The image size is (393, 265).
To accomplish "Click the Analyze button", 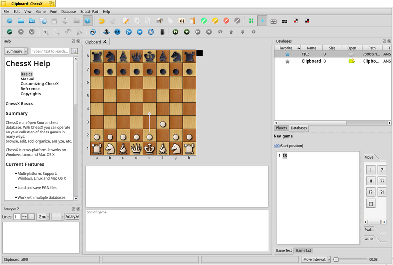I will 72,217.
